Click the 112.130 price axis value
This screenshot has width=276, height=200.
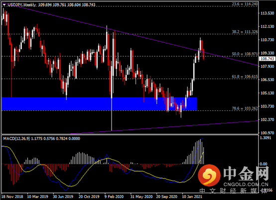[x=267, y=26]
